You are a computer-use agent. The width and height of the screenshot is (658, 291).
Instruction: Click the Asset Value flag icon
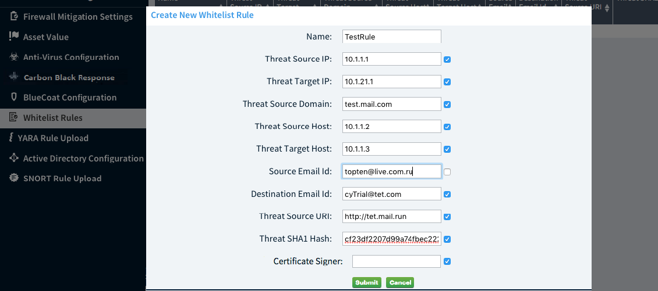(x=14, y=37)
